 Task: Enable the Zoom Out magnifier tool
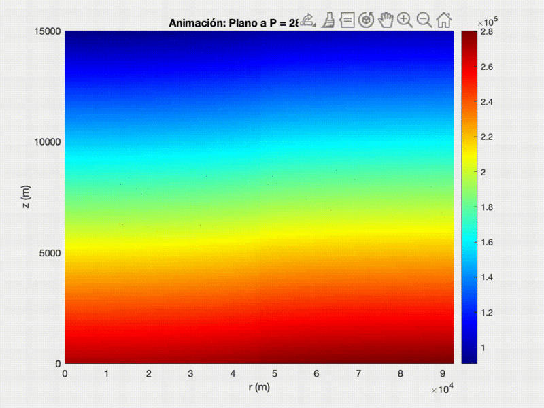423,21
